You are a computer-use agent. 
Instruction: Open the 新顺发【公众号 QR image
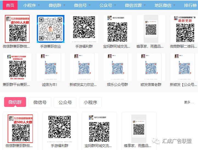[184, 67]
